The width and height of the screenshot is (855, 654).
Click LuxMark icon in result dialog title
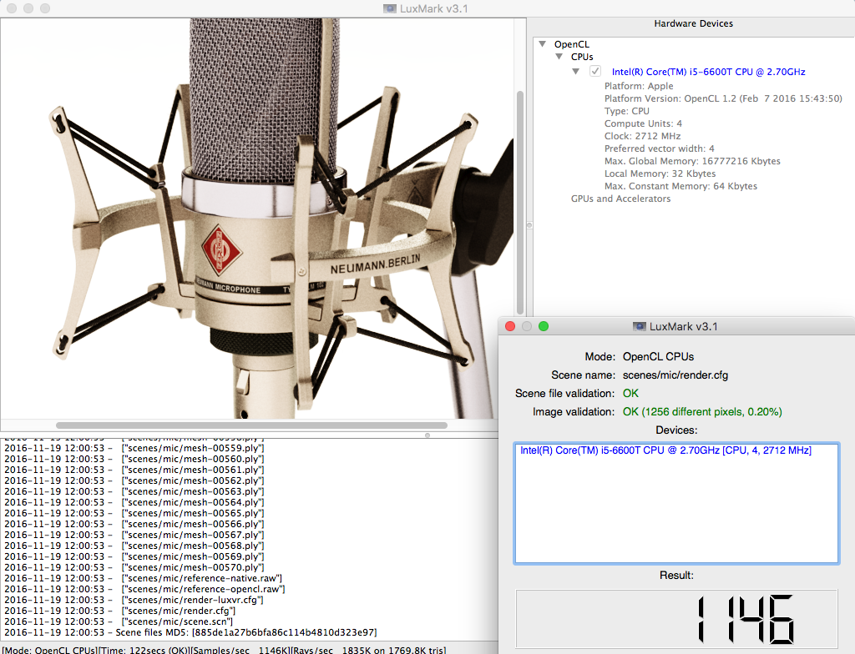coord(640,326)
